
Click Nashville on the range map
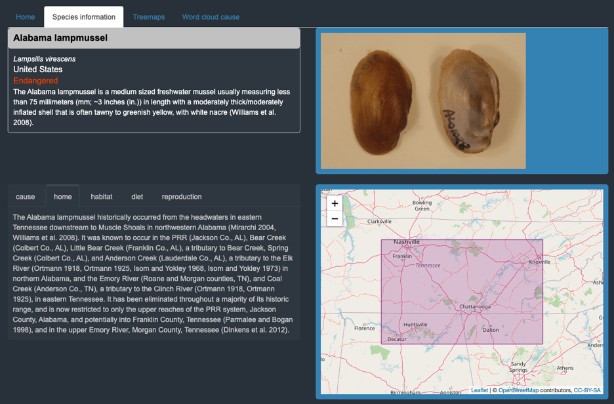point(407,241)
